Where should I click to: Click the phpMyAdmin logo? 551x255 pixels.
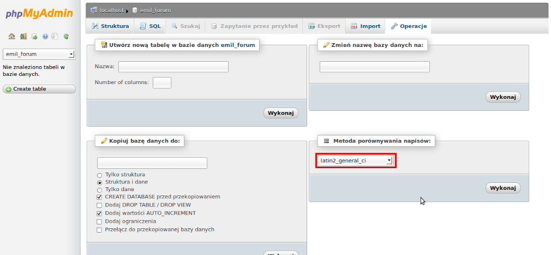[39, 14]
